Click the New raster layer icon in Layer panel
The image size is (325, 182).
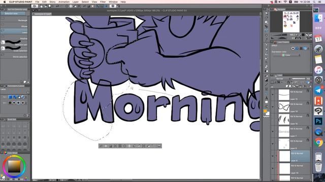tap(287, 86)
